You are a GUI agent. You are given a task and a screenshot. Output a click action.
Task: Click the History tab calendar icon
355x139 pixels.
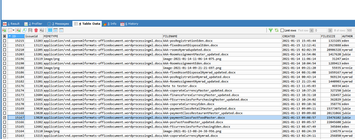pos(122,24)
